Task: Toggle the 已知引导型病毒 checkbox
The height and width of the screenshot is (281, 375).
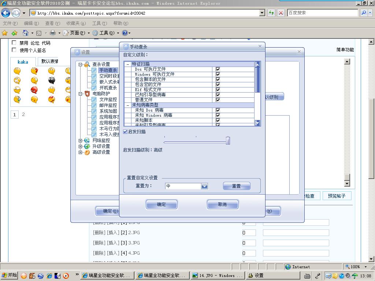Action: 218,95
